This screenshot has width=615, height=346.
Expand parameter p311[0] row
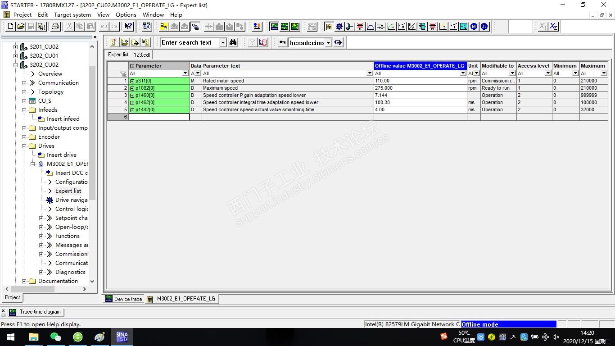(132, 81)
